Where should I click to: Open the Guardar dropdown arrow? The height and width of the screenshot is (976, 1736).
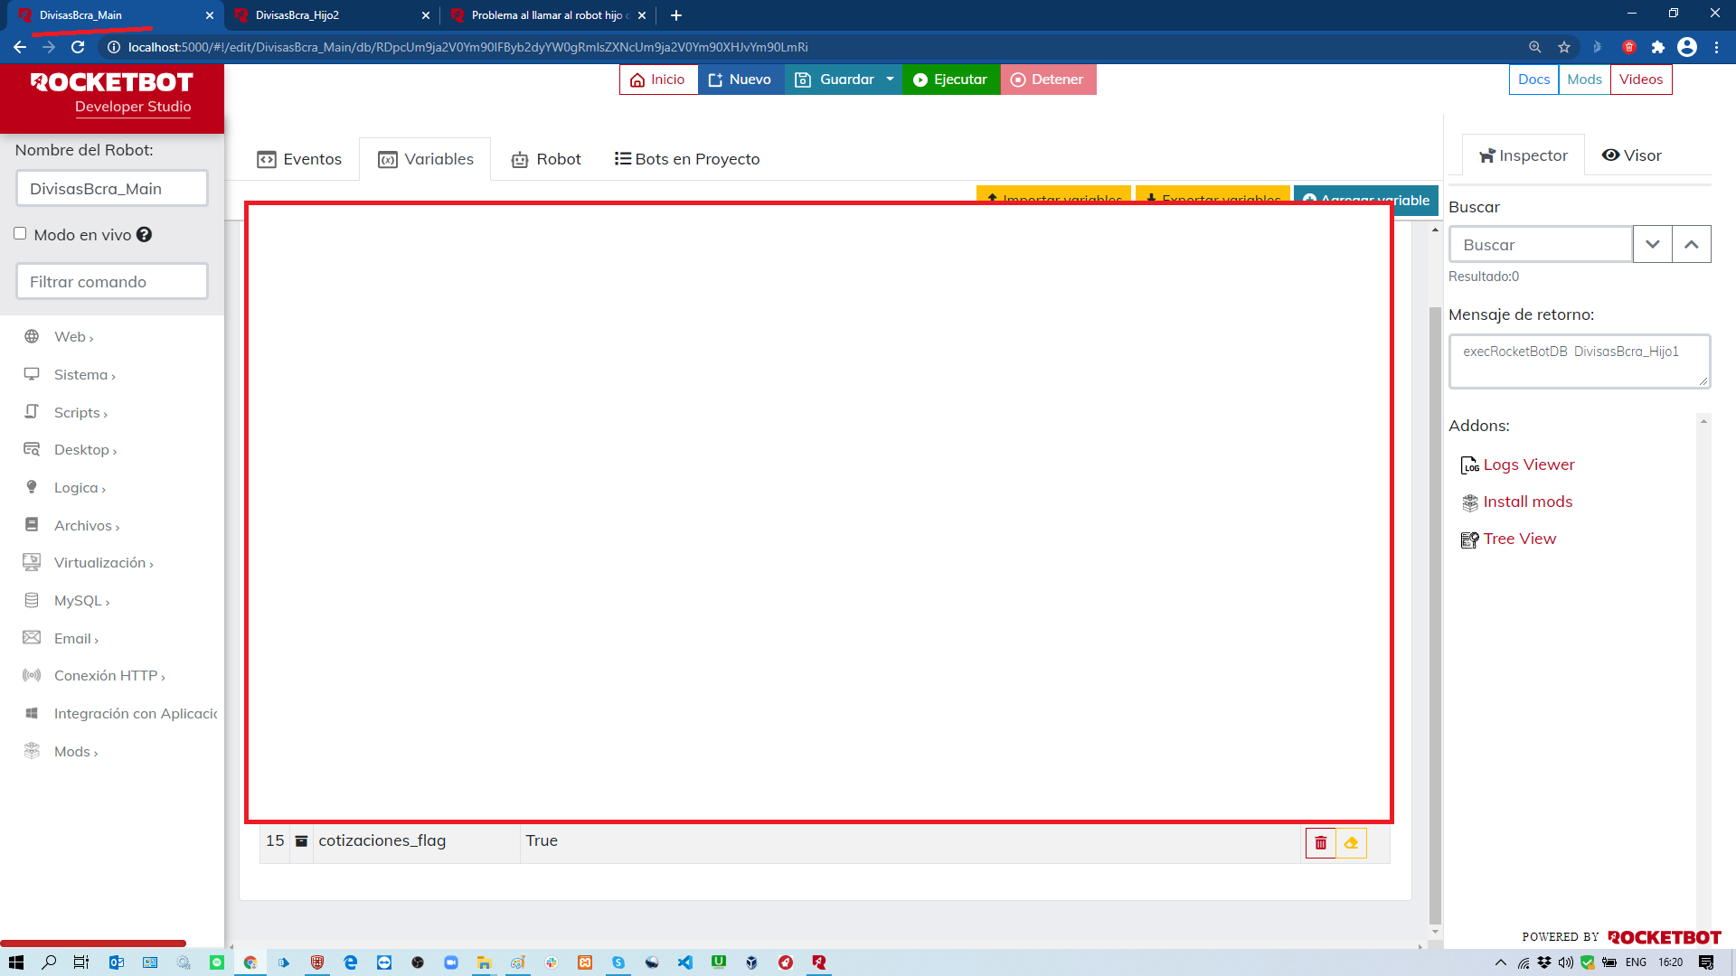point(890,80)
